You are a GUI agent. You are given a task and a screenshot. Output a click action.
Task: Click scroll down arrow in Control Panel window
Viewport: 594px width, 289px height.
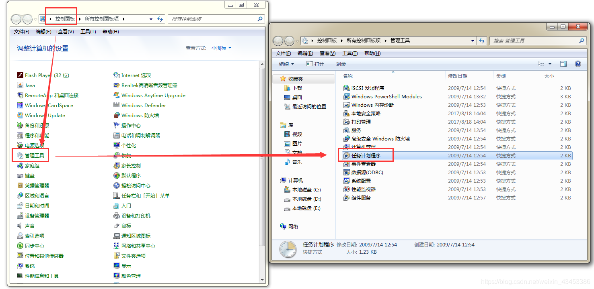(x=262, y=280)
